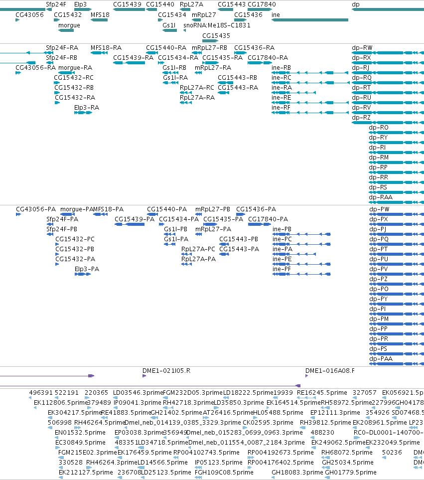Click the dp-RAA transcript label
The width and height of the screenshot is (424, 480).
(x=381, y=197)
